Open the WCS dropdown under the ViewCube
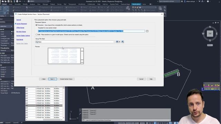The width and height of the screenshot is (221, 124). click(210, 45)
